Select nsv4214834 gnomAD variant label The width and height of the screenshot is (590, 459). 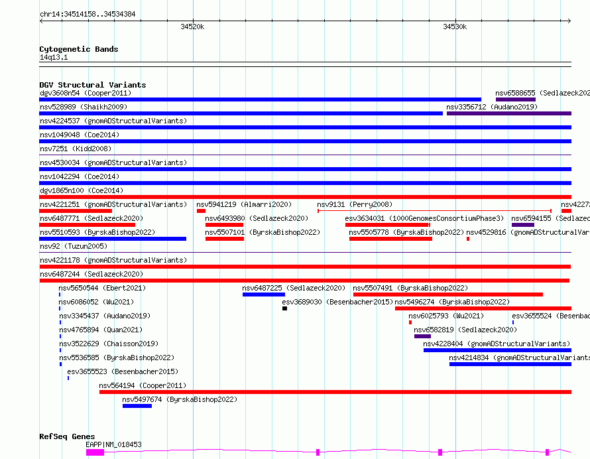[x=519, y=358]
